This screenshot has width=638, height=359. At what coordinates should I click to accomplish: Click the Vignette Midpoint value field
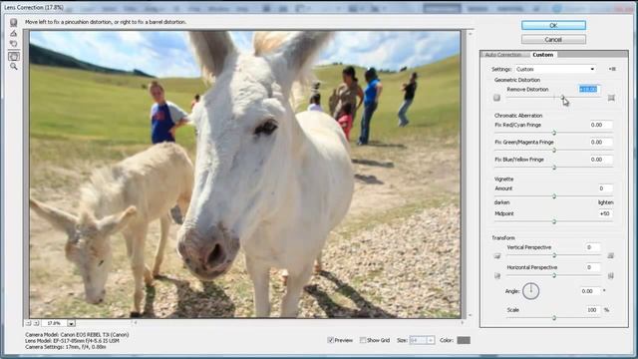click(x=605, y=213)
